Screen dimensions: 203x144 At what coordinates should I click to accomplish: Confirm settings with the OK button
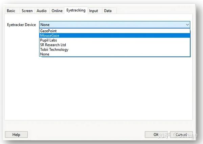[156, 135]
